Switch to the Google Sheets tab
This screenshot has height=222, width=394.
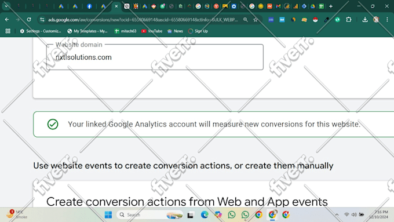pyautogui.click(x=322, y=6)
